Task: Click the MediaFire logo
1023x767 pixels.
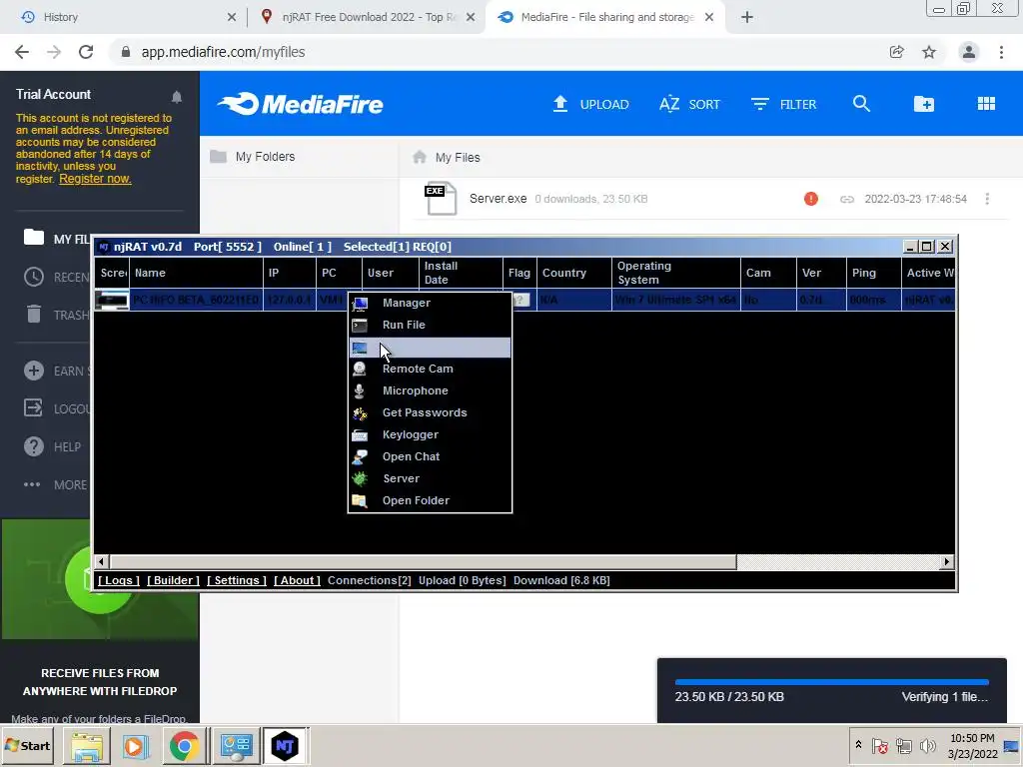Action: pos(301,104)
